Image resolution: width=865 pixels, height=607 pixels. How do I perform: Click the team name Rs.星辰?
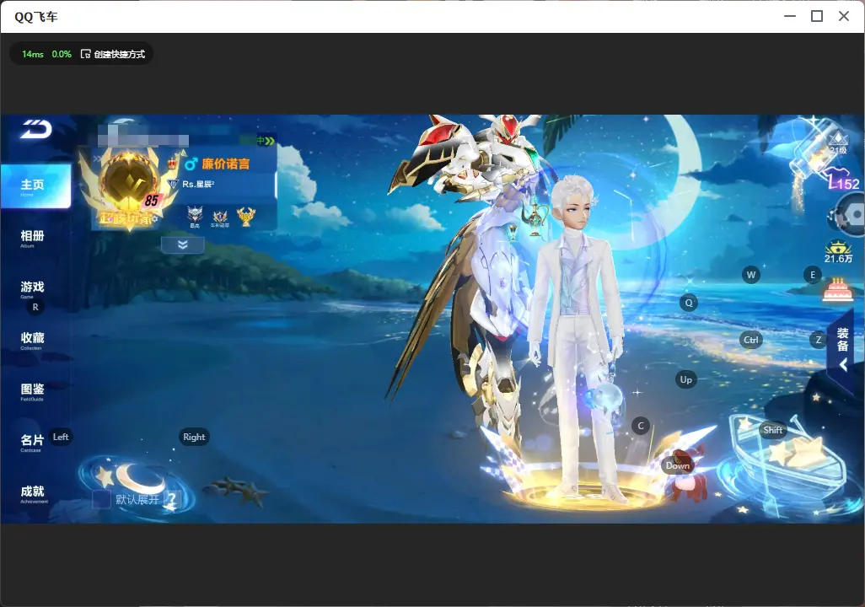198,185
